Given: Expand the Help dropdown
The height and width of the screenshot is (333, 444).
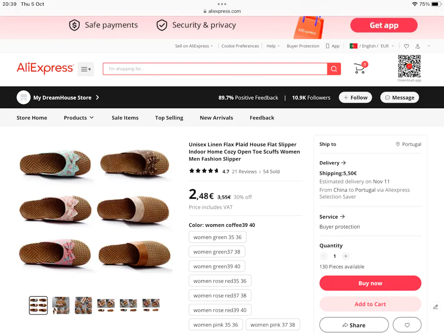Looking at the screenshot, I should click(273, 46).
